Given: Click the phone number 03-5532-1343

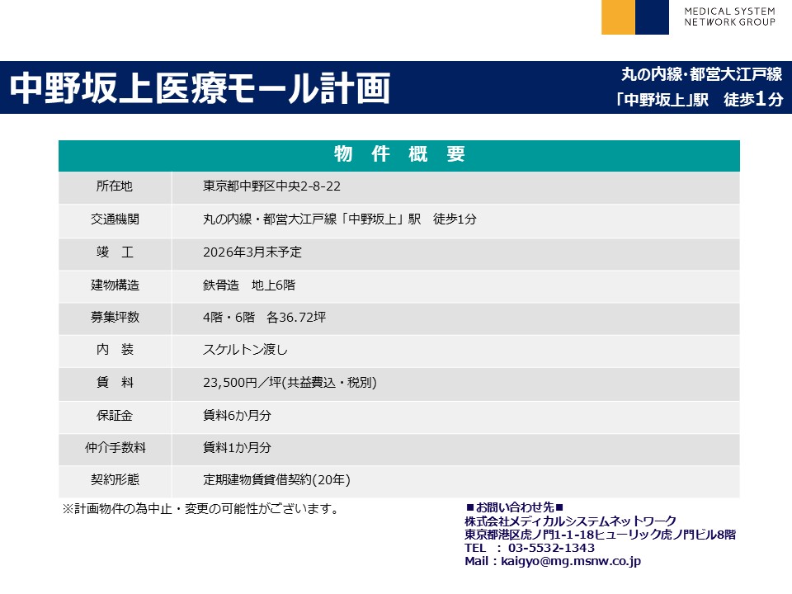Looking at the screenshot, I should (552, 548).
